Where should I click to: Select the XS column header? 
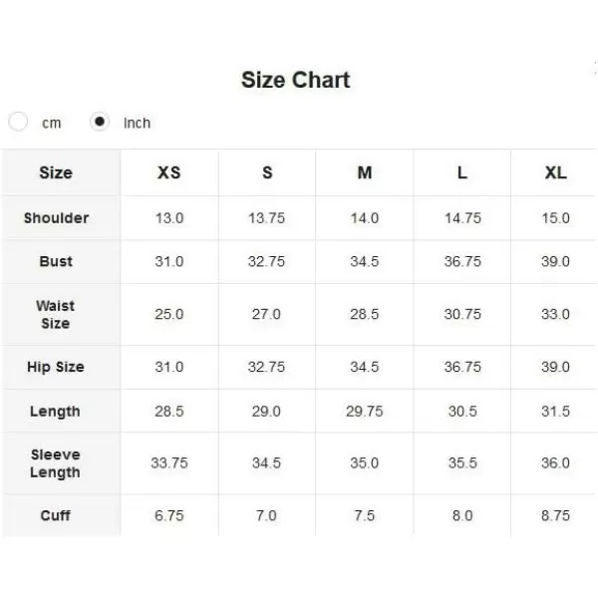(169, 172)
